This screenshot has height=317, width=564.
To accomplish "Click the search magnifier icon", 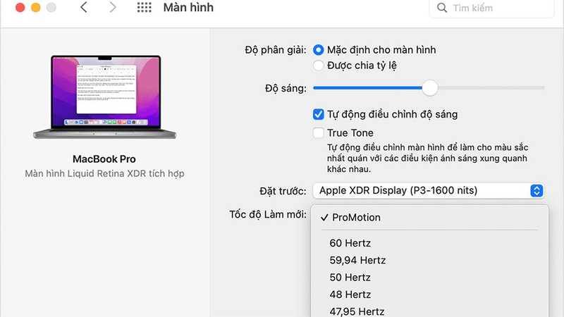I will tap(442, 8).
